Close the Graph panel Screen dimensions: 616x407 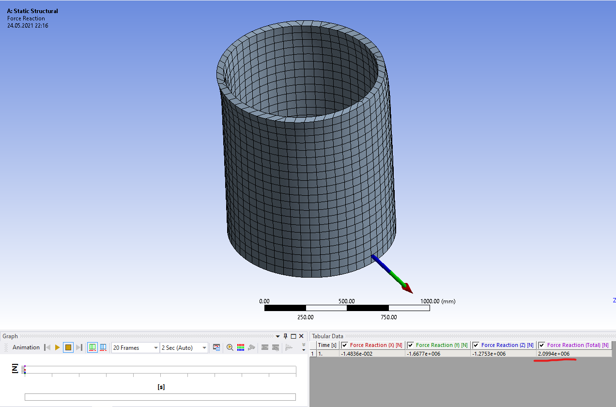pos(301,336)
